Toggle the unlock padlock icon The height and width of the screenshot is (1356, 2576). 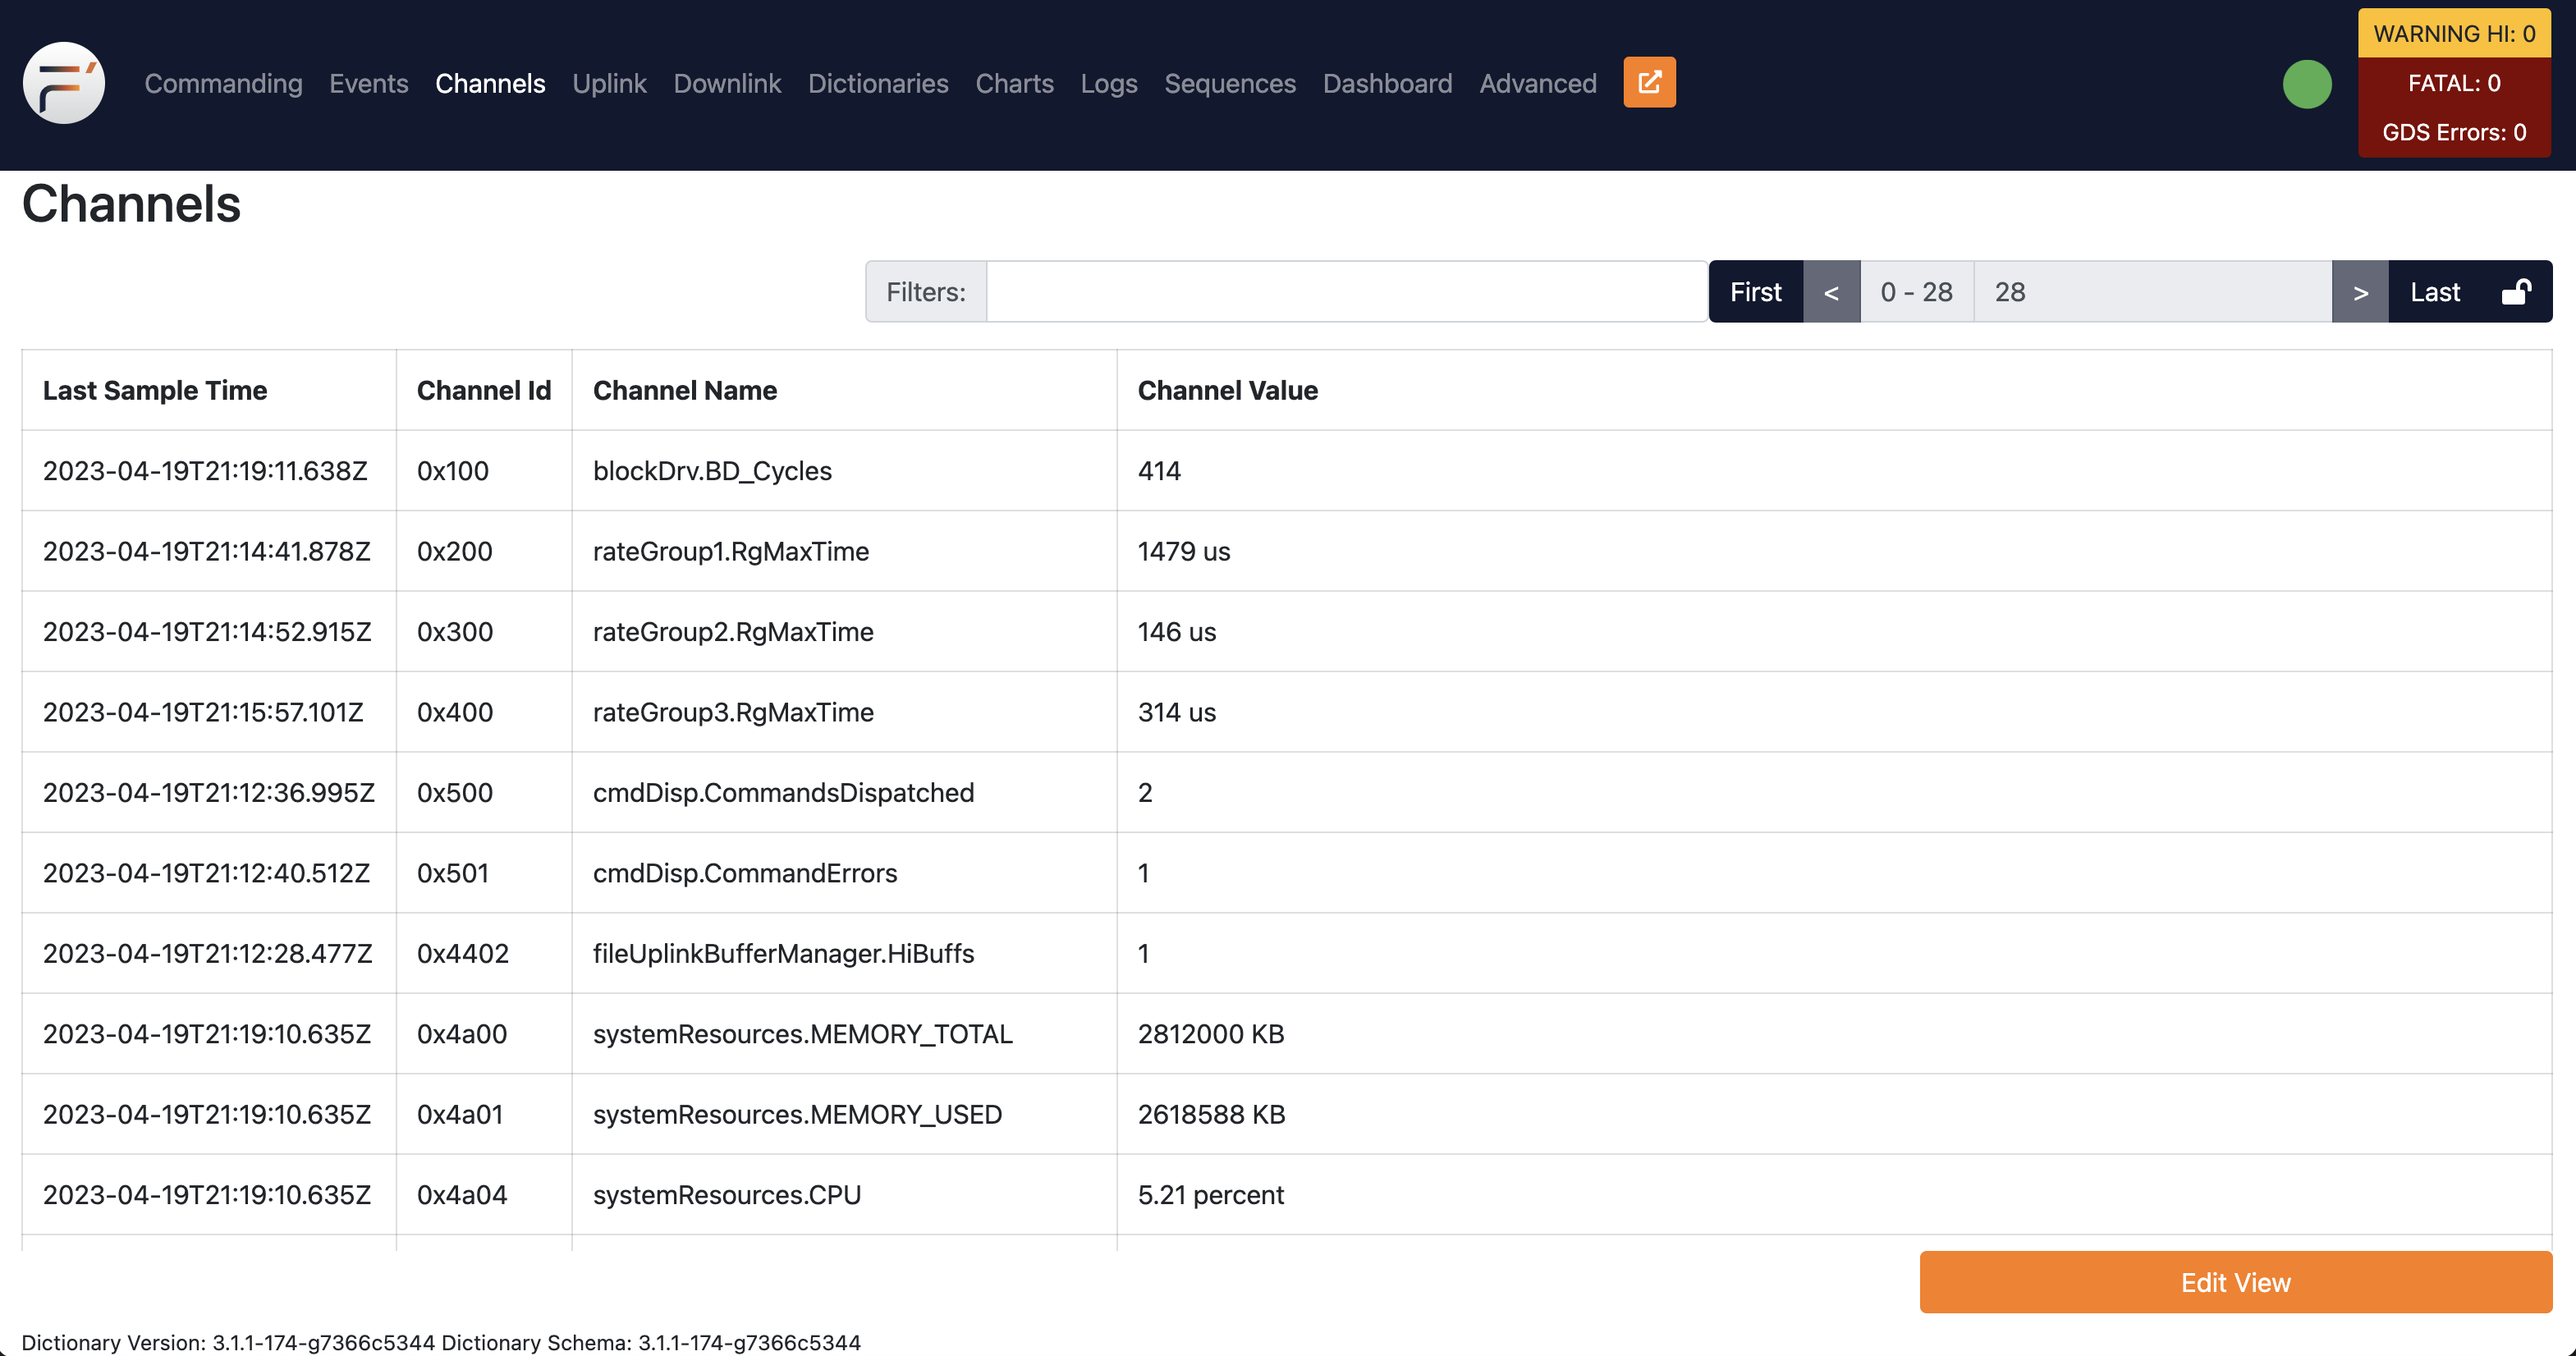click(2516, 292)
